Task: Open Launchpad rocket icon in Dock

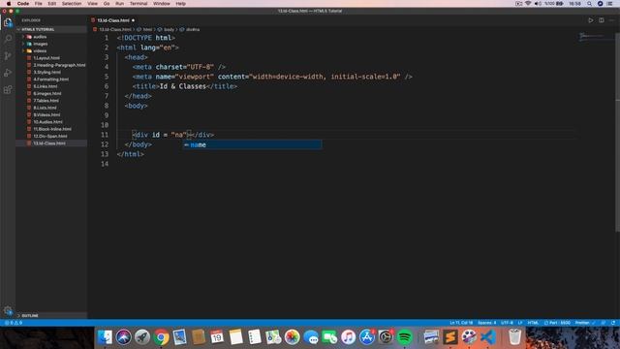Action: coord(142,337)
